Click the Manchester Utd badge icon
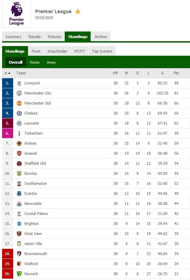This screenshot has height=280, width=190. click(19, 103)
